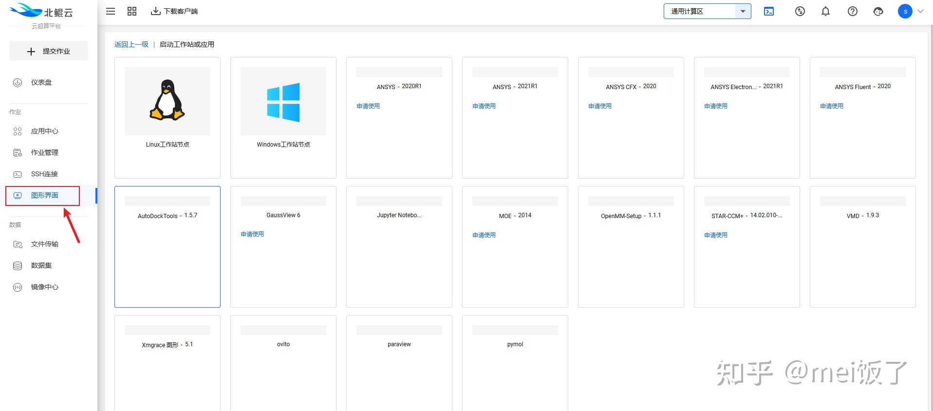This screenshot has width=933, height=411.
Task: Click 申请使用 under ANSYS CFX 2020
Action: (600, 106)
